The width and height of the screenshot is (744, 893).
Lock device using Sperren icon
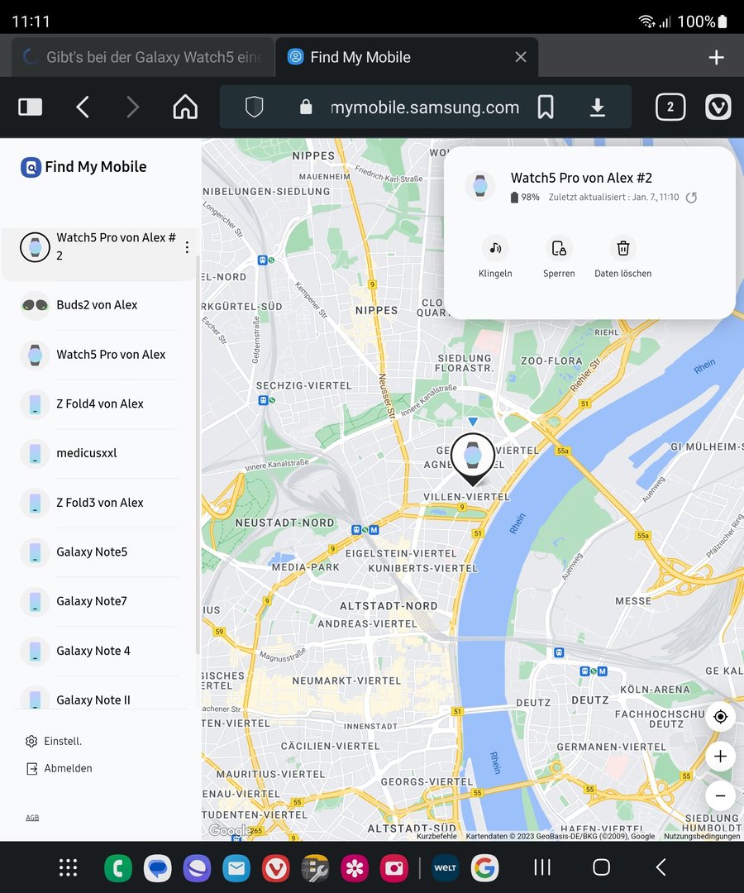click(x=559, y=248)
